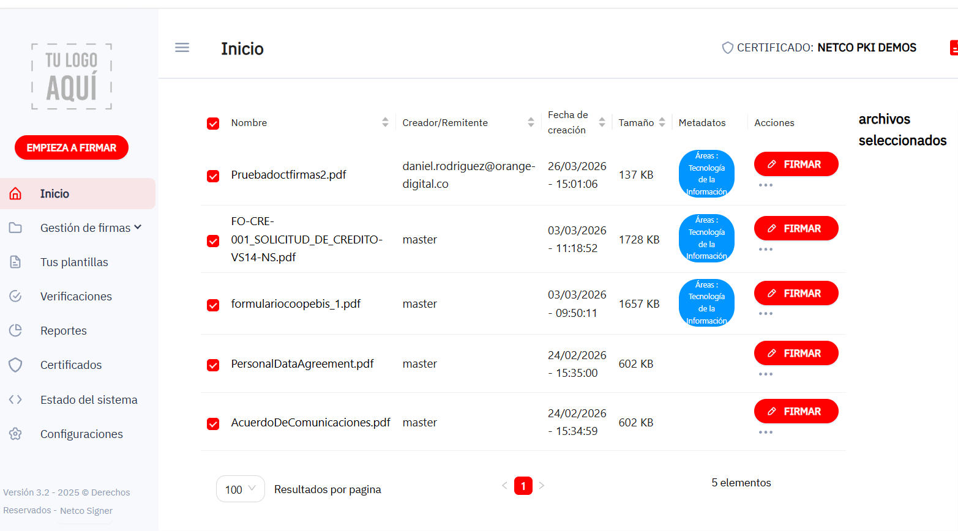
Task: Uncheck the formulariocoopebis_1.pdf checkbox
Action: click(x=213, y=305)
